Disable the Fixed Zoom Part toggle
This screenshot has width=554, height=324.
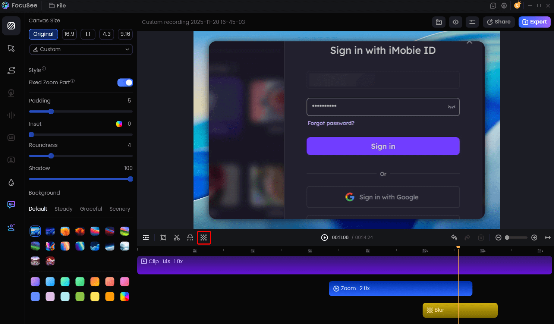click(125, 82)
